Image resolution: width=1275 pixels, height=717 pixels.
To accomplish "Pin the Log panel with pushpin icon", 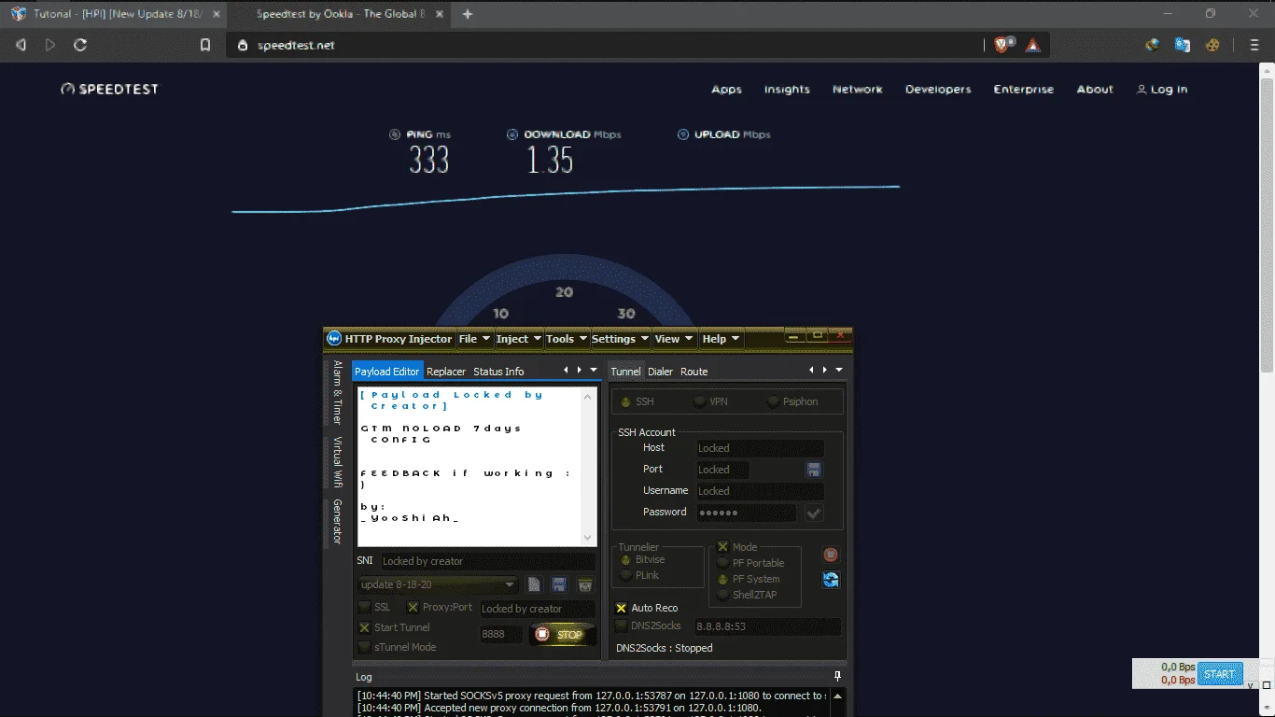I will pyautogui.click(x=837, y=676).
